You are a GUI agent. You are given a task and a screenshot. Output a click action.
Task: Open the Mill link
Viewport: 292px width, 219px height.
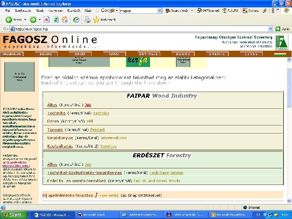90,121
